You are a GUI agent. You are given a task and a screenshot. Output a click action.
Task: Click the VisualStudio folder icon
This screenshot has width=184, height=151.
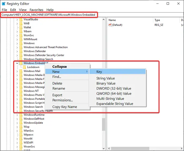click(x=21, y=19)
